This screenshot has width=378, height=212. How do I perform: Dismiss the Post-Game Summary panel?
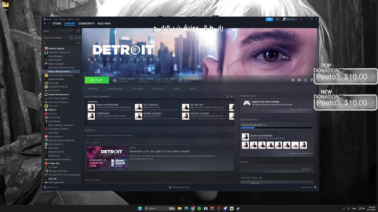tap(232, 97)
